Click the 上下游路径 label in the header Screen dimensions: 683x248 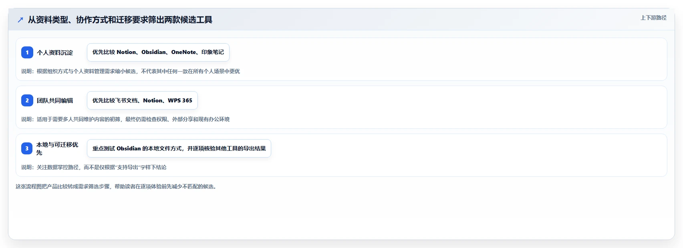(653, 18)
